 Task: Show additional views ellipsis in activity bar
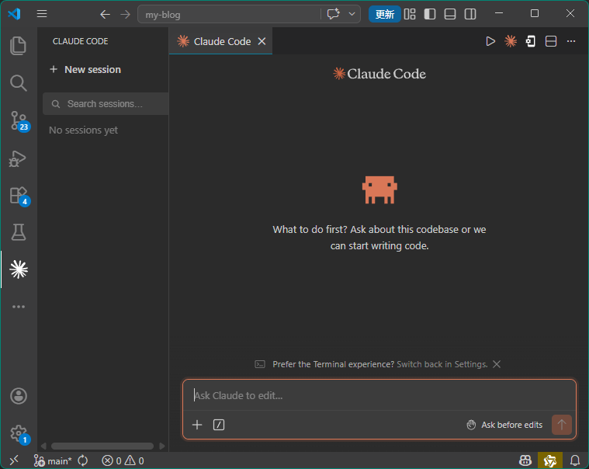(x=19, y=307)
